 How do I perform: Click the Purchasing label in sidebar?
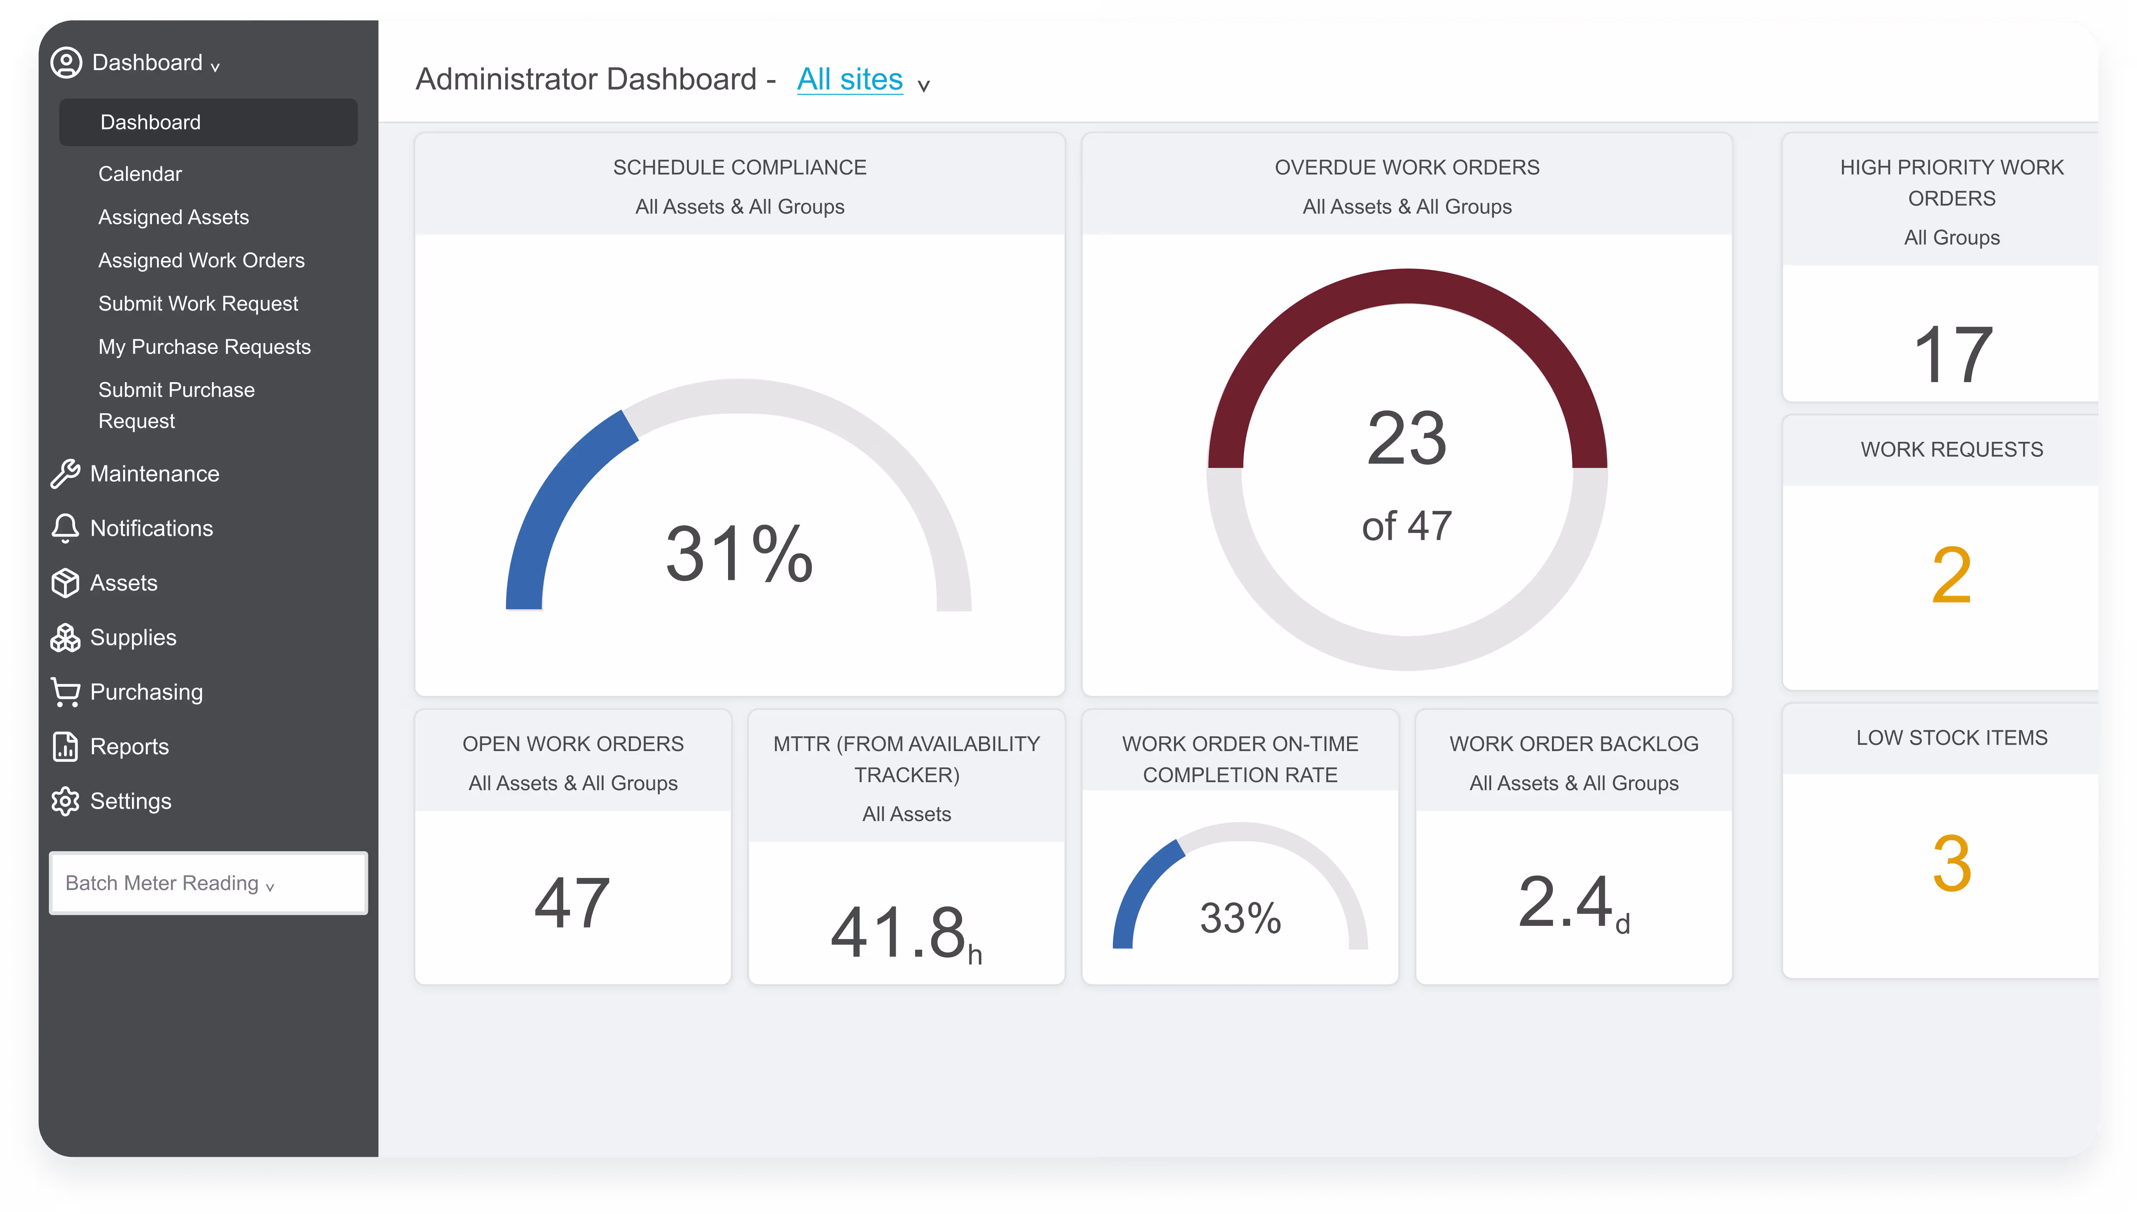tap(147, 692)
